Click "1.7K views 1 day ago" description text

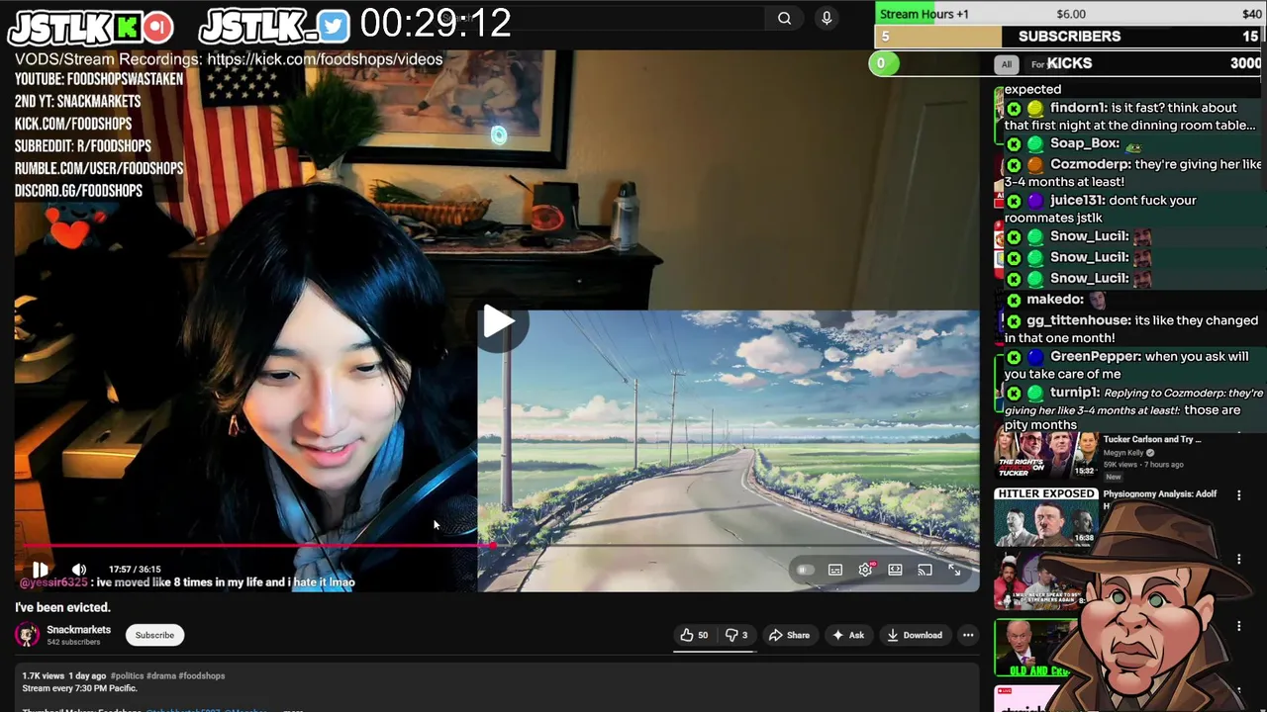[x=63, y=675]
